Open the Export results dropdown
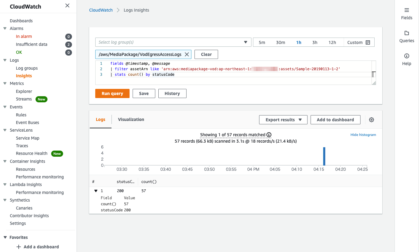Viewport: 419px width, 252px height. point(283,120)
